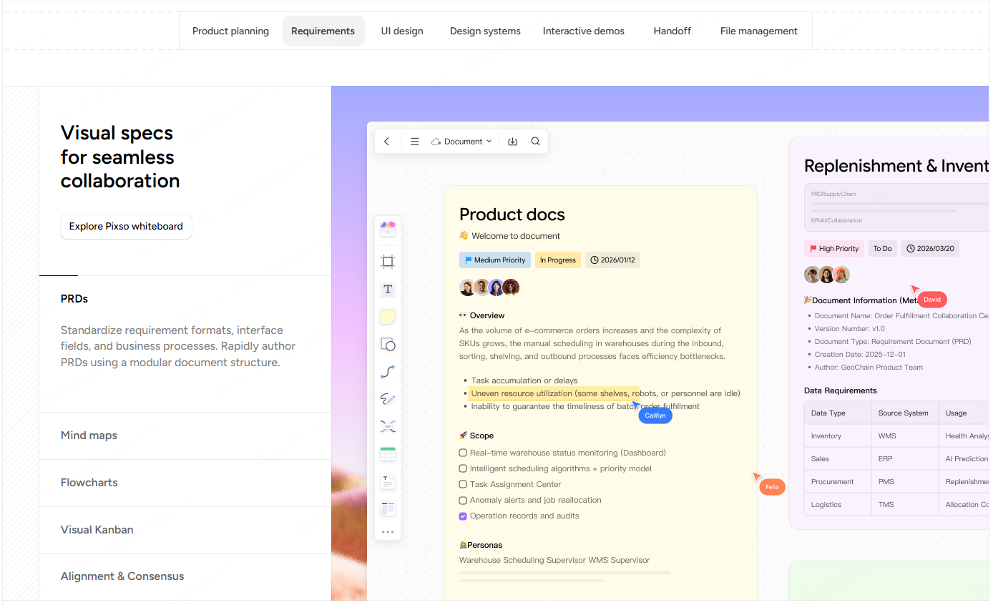Viewport: 993px width, 605px height.
Task: Expand Alignment & Consensus section
Action: tap(185, 576)
